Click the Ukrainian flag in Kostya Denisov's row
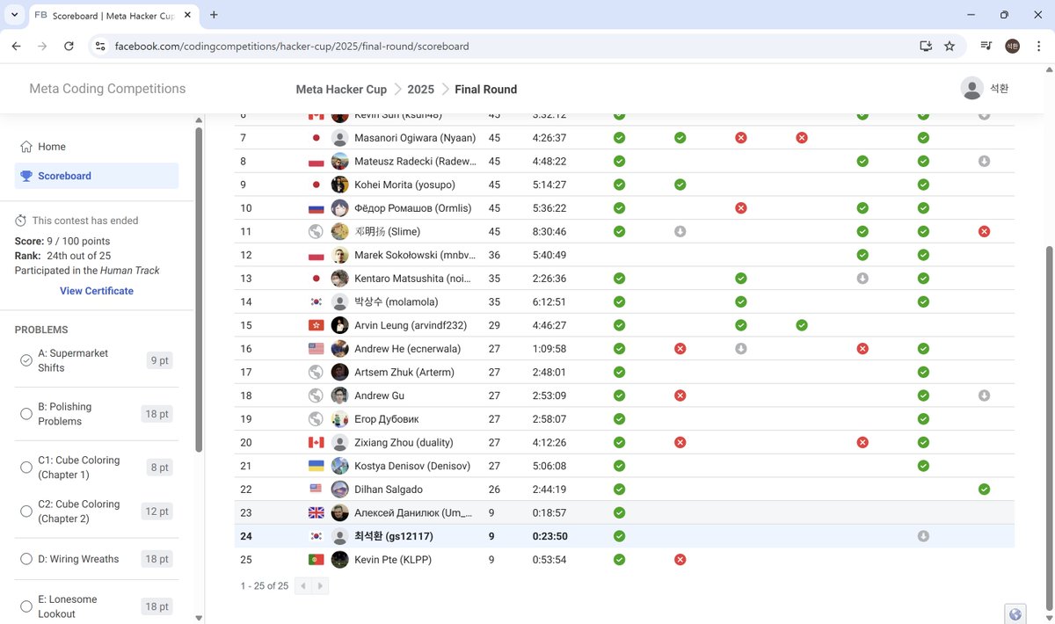The width and height of the screenshot is (1055, 624). pyautogui.click(x=316, y=466)
